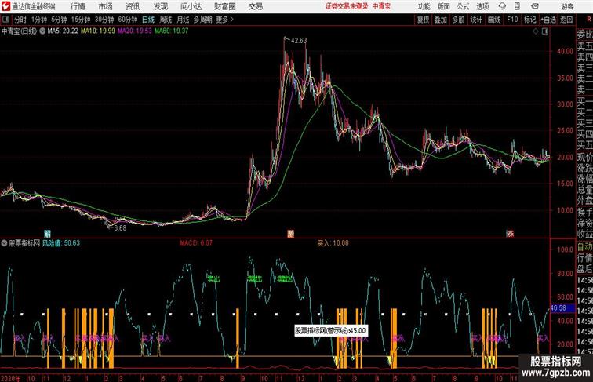593x382 pixels.
Task: Open the 交易 menu
Action: tap(255, 6)
